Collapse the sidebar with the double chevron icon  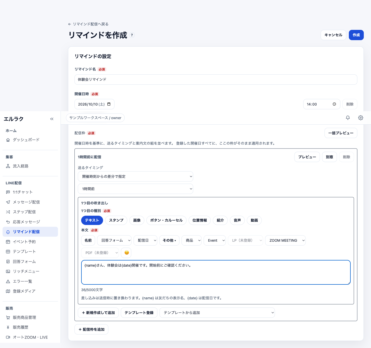tap(52, 119)
